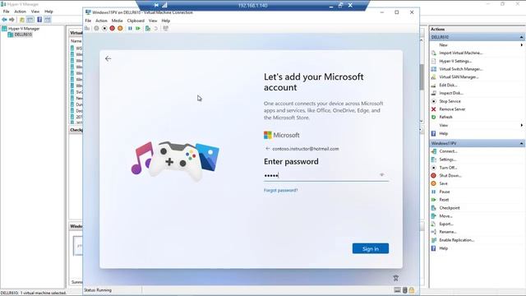The image size is (526, 296).
Task: Click the Ctrl+Alt+Del icon in VM toolbar
Action: [87, 29]
